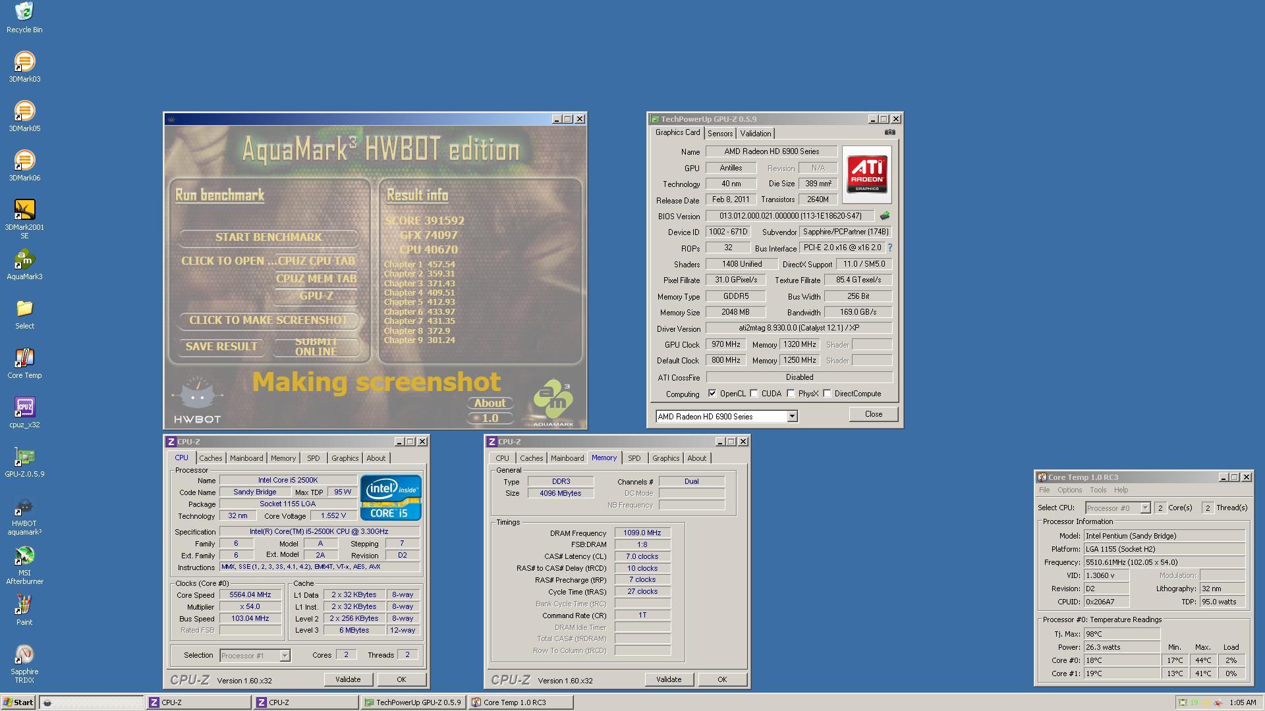Click SUBMIT ONLINE in AquaMark
Screen dimensions: 1265x711
[x=316, y=347]
